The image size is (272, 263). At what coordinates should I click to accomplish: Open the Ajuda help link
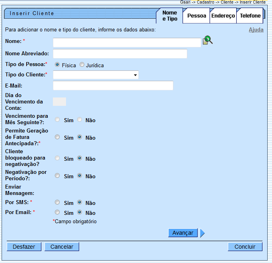256,30
